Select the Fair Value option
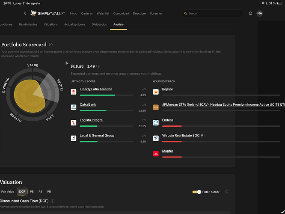 [8, 191]
